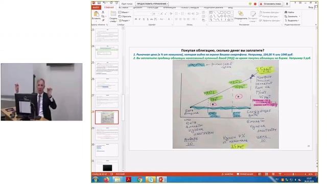
Task: Click the Quick Styles (Экспресс-стили) icon
Action: click(253, 14)
